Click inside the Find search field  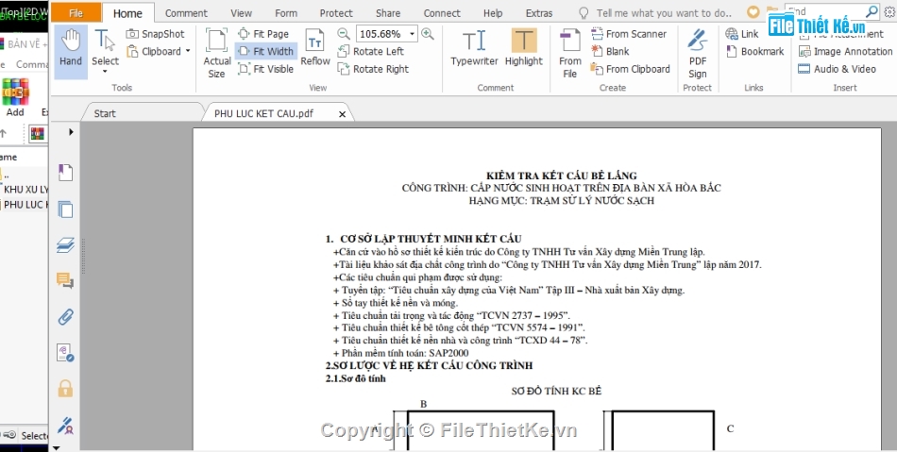823,11
